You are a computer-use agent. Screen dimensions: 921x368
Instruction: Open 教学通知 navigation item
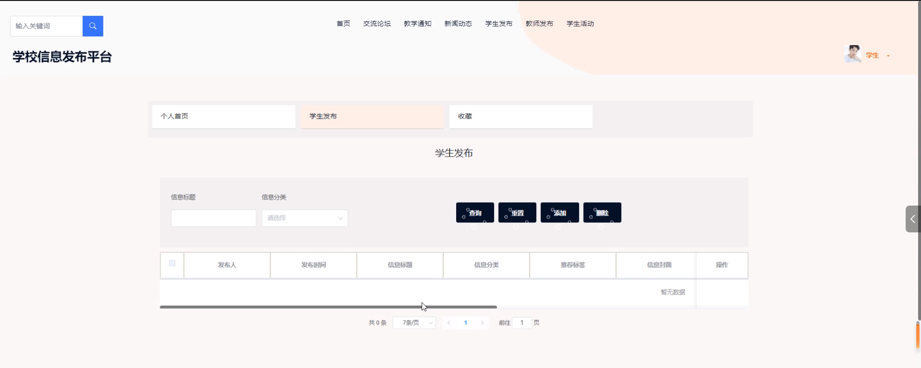coord(418,23)
